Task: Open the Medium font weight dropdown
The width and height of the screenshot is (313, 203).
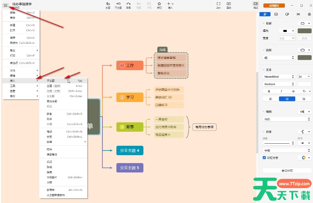Action: (279, 84)
